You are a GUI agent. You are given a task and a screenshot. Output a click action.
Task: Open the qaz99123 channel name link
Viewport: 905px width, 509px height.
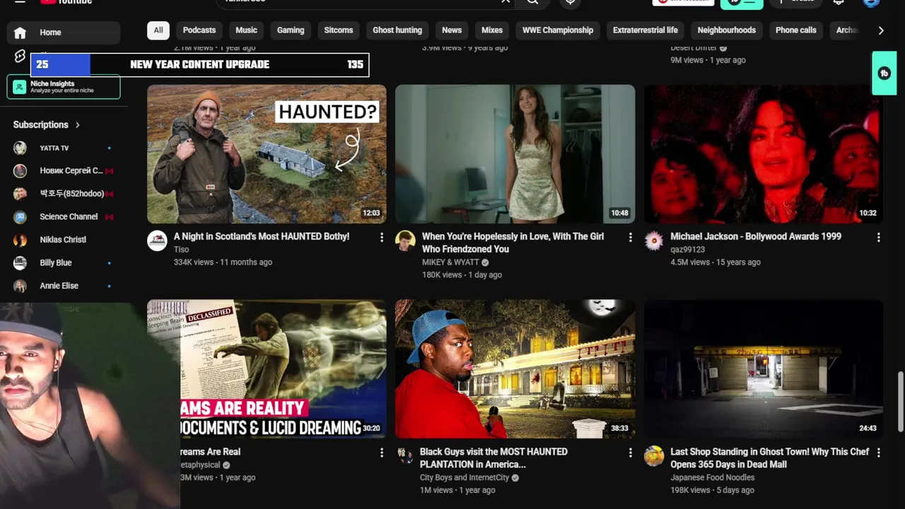click(x=688, y=250)
